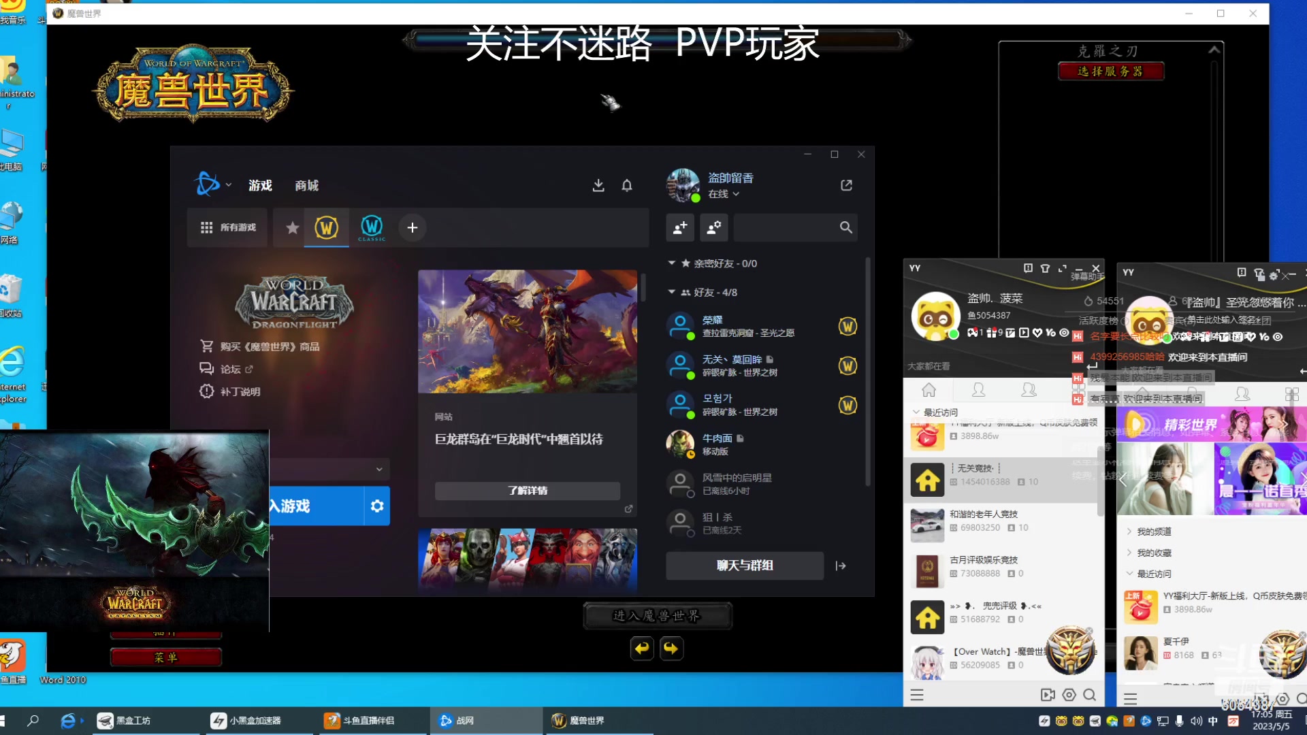
Task: Select friend 无关丶莫回眸
Action: click(x=762, y=365)
